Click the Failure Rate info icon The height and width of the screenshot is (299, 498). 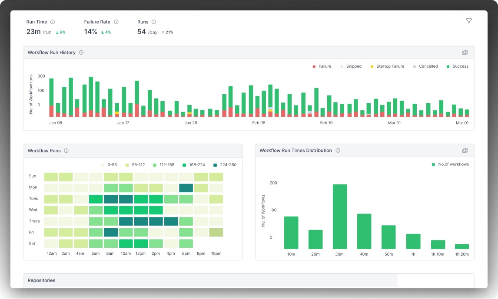(x=116, y=22)
